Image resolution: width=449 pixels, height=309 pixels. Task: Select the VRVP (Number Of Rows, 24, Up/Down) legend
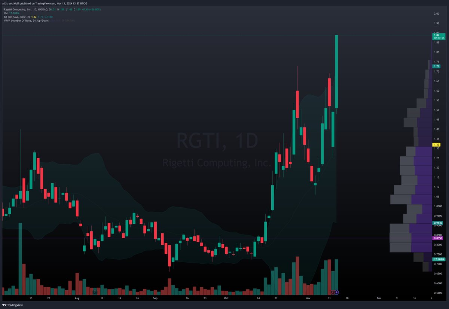pos(26,21)
